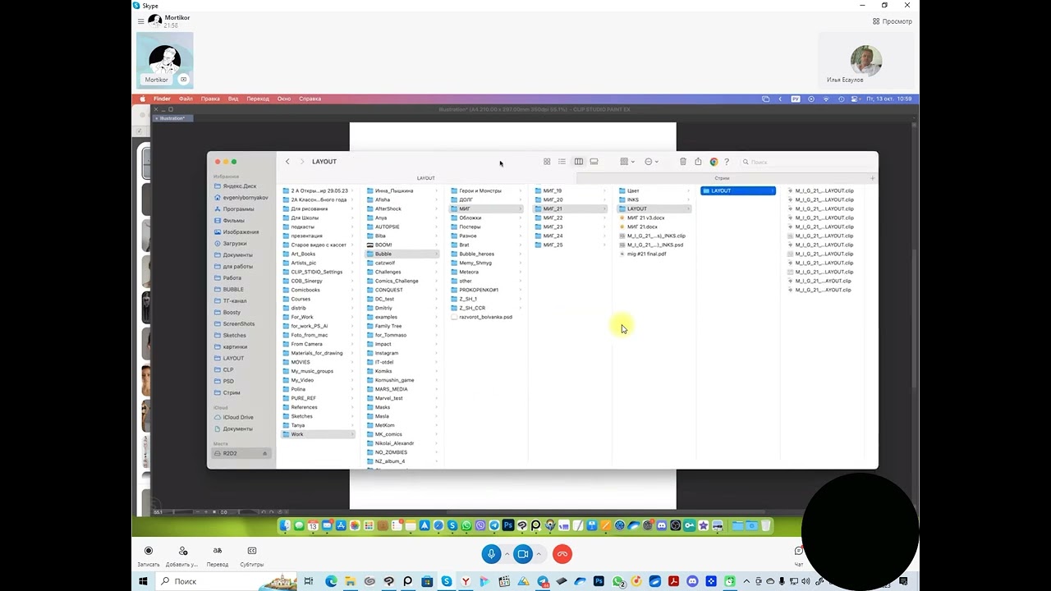Open the macOS Finder menu
This screenshot has width=1051, height=591.
coord(162,98)
